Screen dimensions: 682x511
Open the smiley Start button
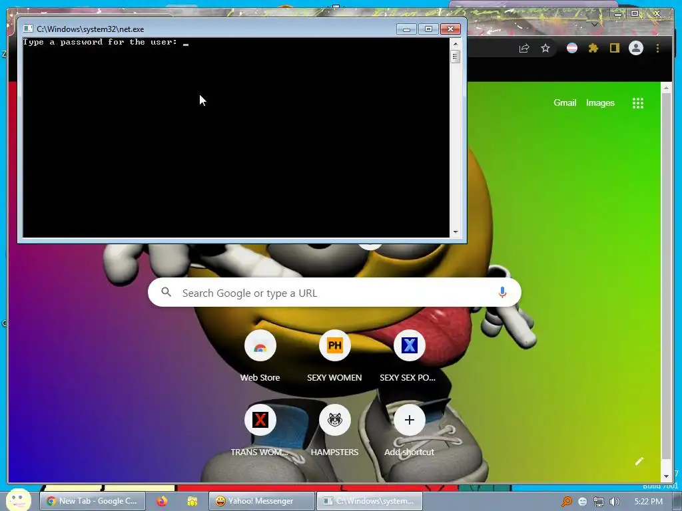(18, 500)
